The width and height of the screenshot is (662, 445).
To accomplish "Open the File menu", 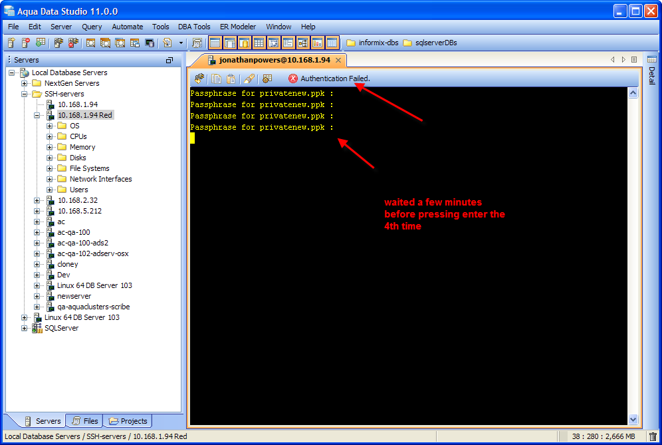I will point(13,27).
